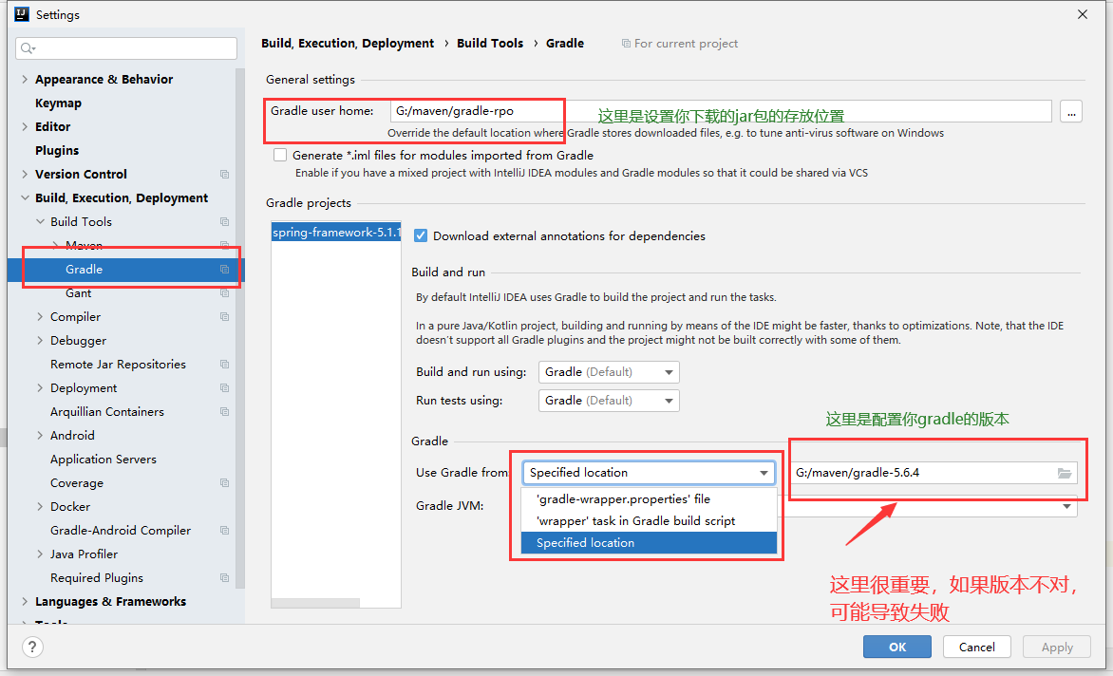Expand the Appearance & Behavior section
This screenshot has height=676, width=1113.
[x=25, y=80]
